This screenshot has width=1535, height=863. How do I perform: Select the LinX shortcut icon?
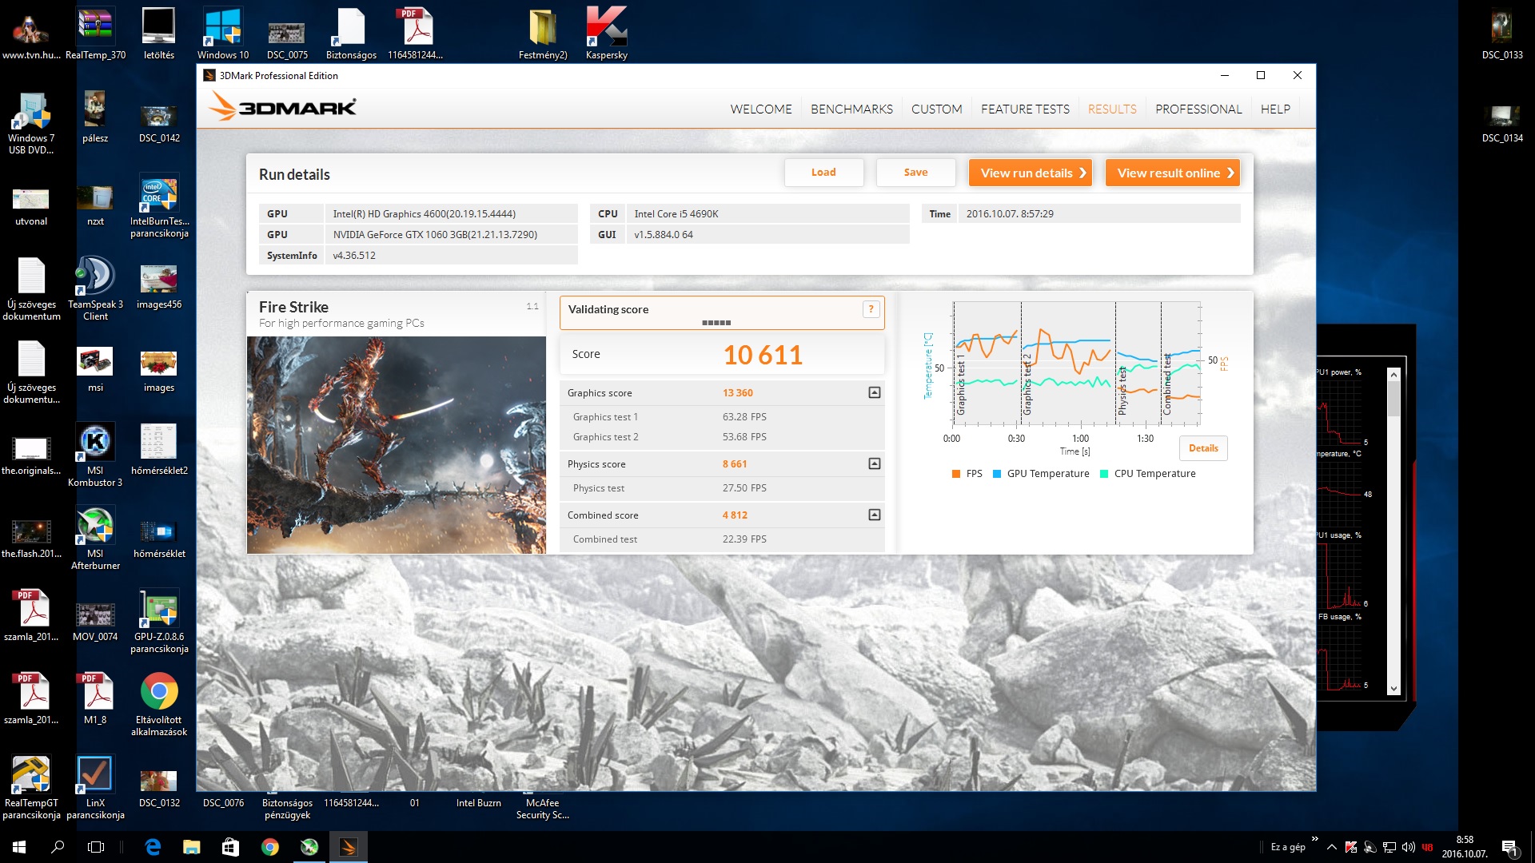point(95,788)
